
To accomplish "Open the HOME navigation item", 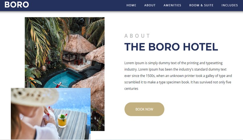I will tap(131, 5).
